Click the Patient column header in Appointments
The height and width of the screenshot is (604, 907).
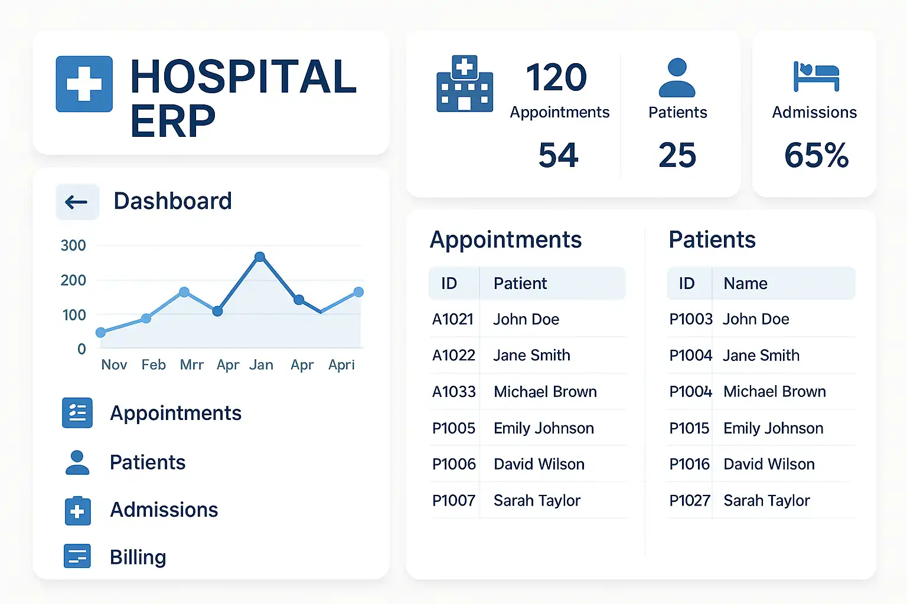click(x=520, y=284)
